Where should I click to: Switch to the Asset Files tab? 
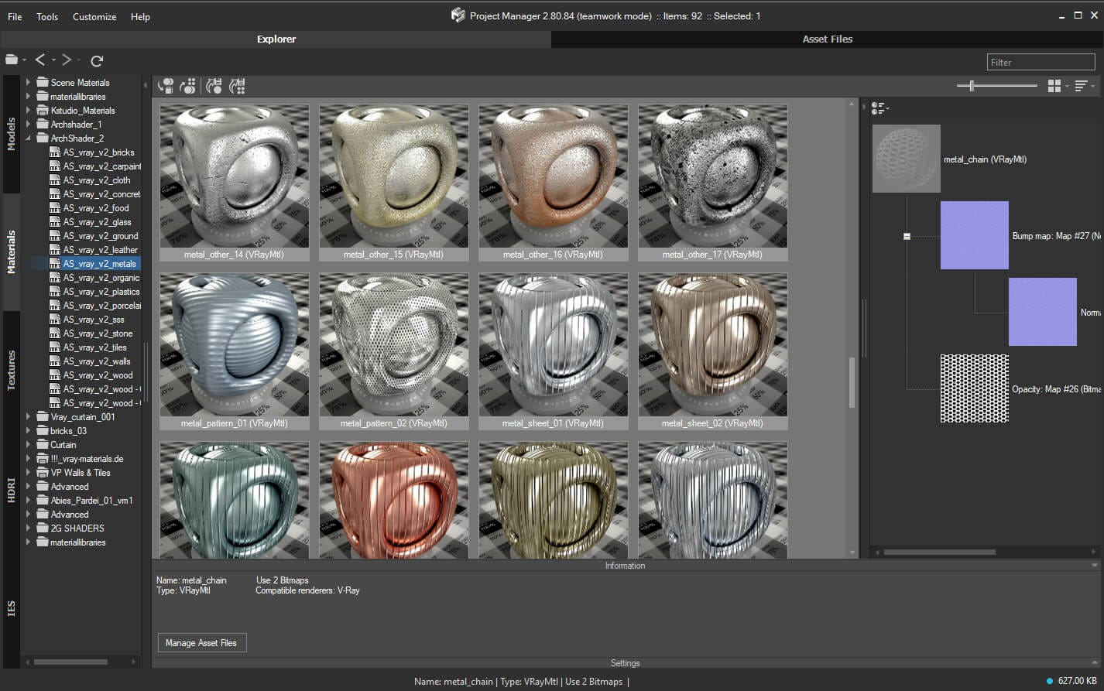pos(827,39)
